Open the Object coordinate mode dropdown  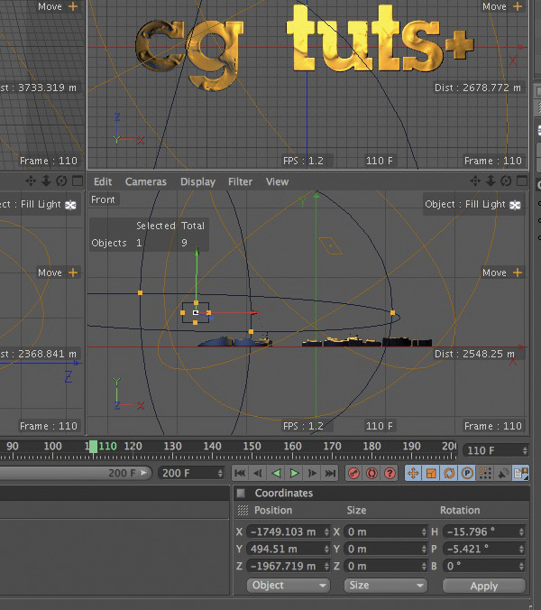pyautogui.click(x=288, y=585)
